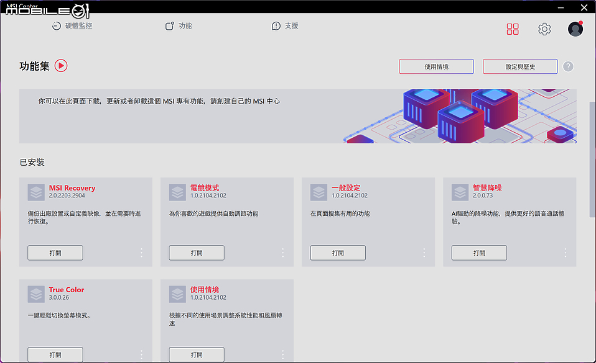596x363 pixels.
Task: Open 智慧降噪 with 打開 button
Action: coord(479,253)
